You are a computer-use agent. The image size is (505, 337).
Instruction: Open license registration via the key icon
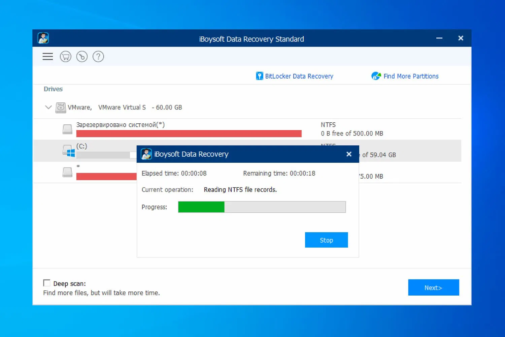coord(82,56)
